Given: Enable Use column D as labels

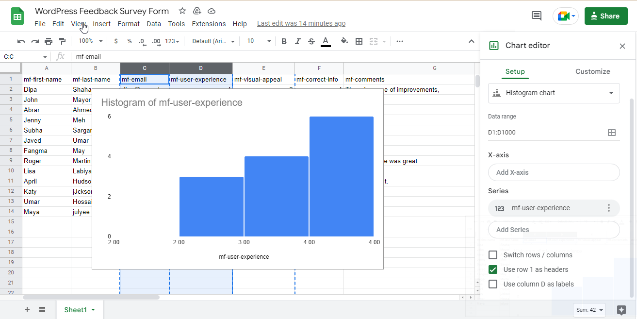Looking at the screenshot, I should point(493,284).
